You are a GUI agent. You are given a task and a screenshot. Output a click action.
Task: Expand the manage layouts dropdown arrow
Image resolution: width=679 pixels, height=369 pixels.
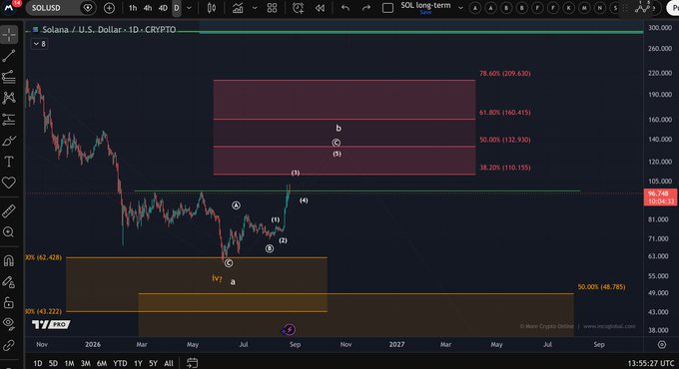pos(460,8)
